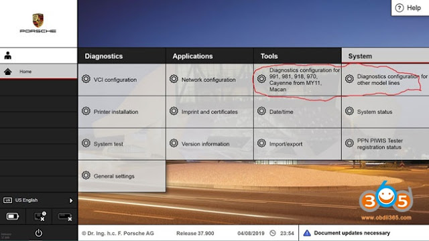Viewport: 429px width, 241px height.
Task: Open VCI configuration
Action: (122, 80)
